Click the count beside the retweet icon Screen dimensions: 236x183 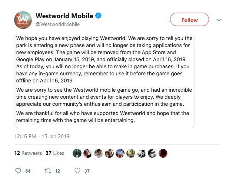click(57, 171)
